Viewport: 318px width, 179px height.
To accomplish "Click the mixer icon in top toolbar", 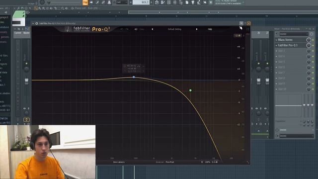I will 174,2.
